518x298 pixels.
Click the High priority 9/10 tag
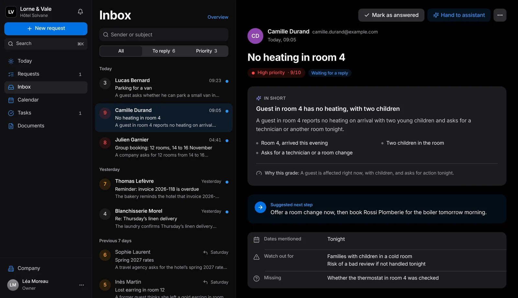276,73
